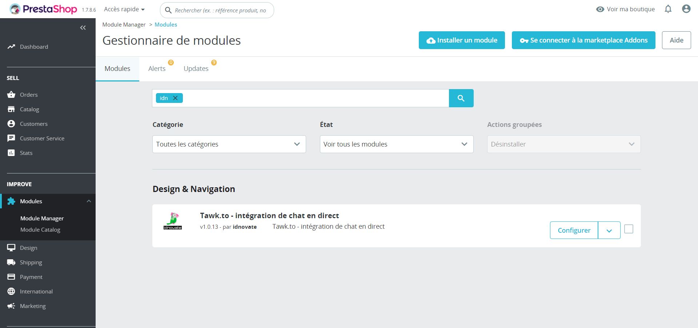Viewport: 698px width, 328px height.
Task: Click the Orders basket icon
Action: pos(11,95)
